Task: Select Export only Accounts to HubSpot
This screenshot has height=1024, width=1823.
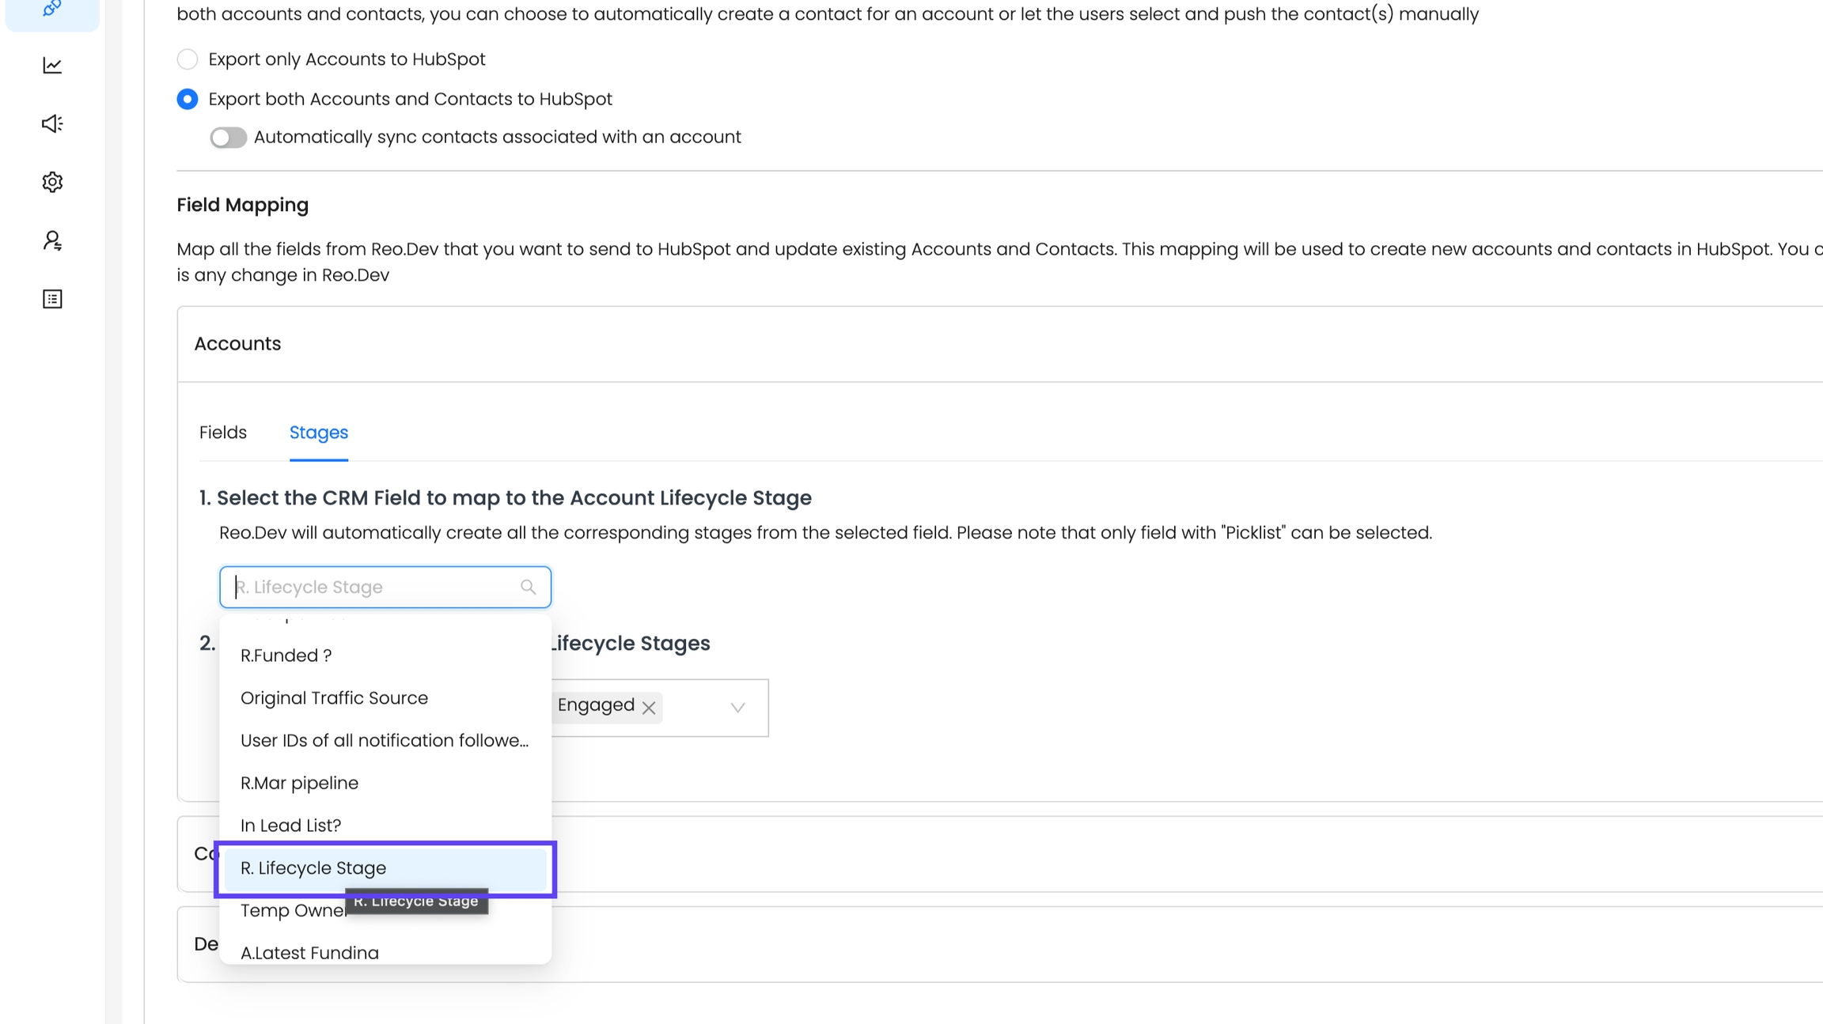Action: pos(188,59)
